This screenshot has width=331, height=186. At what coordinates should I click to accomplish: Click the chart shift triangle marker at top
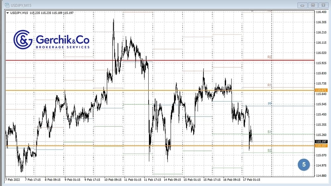point(252,11)
